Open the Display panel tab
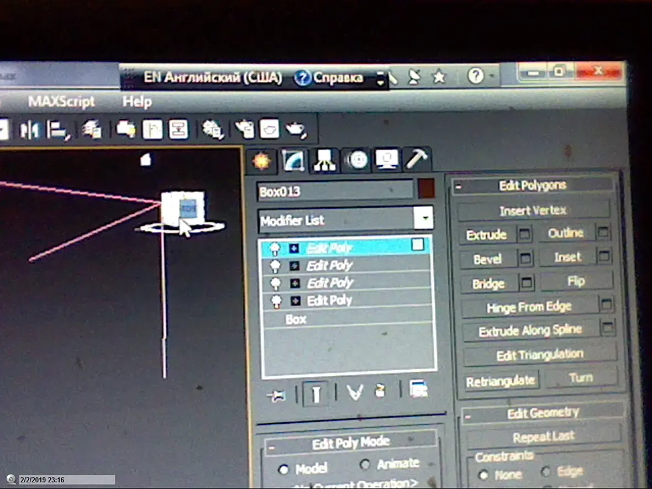 pyautogui.click(x=386, y=160)
